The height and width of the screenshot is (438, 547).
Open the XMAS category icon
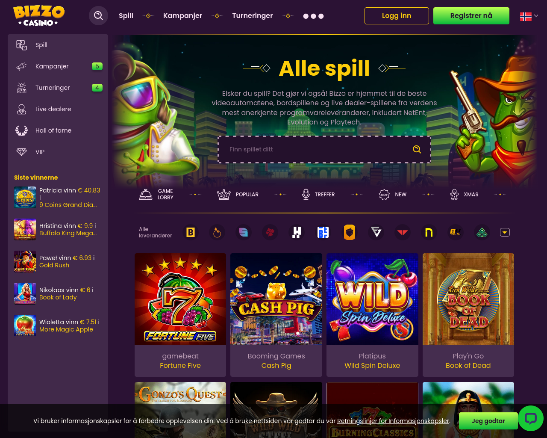tap(454, 195)
